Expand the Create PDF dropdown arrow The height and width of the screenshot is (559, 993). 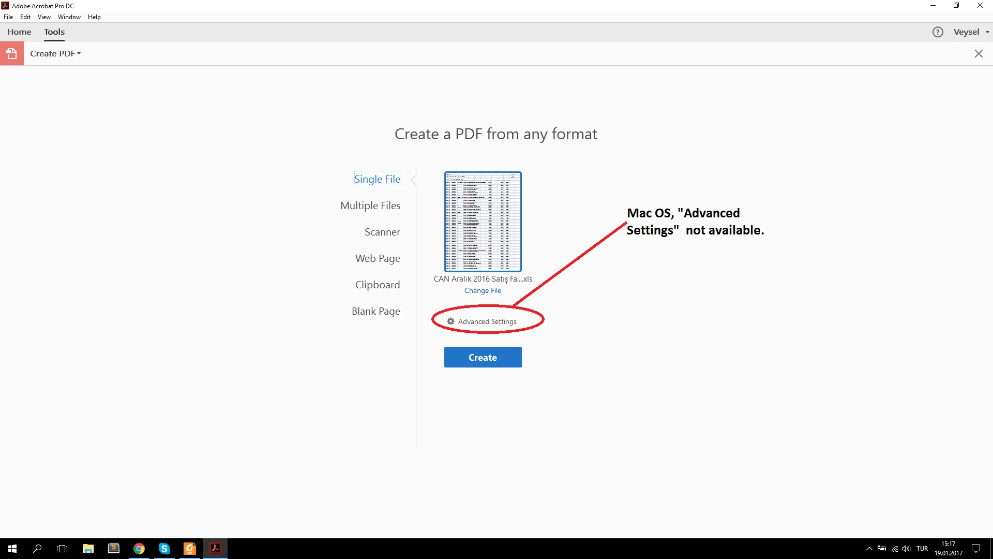coord(79,53)
